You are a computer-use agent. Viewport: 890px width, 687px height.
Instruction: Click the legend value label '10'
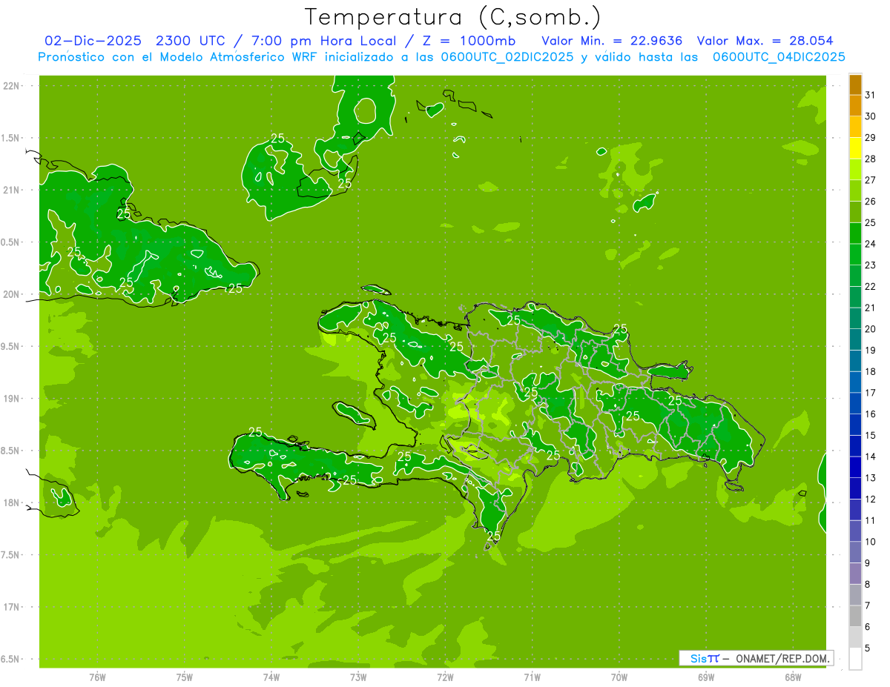pyautogui.click(x=870, y=542)
